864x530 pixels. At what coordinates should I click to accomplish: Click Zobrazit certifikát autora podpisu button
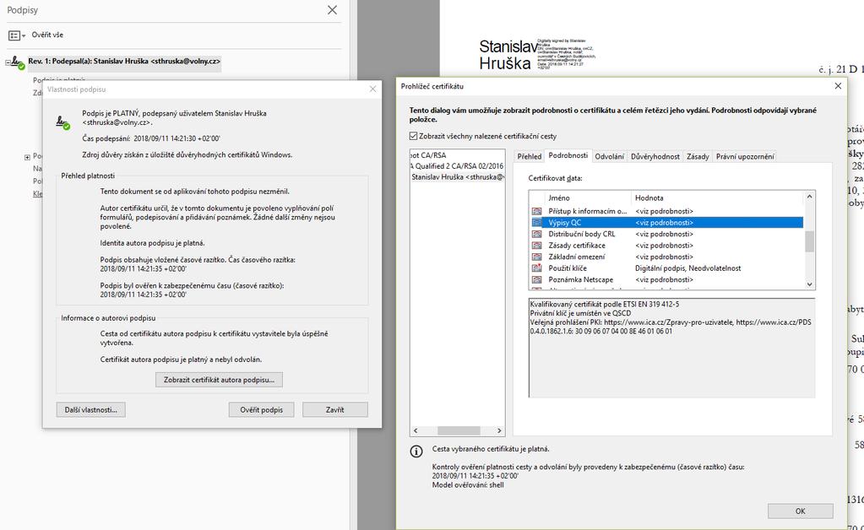(x=219, y=380)
